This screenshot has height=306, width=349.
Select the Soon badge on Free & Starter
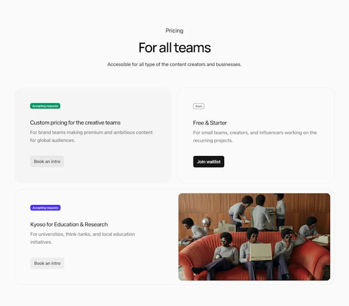click(x=198, y=106)
